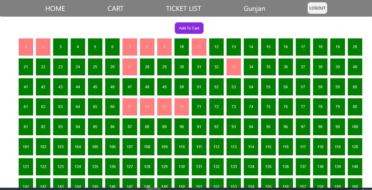Open the TICKET LIST view
Image resolution: width=372 pixels, height=190 pixels.
coord(183,8)
